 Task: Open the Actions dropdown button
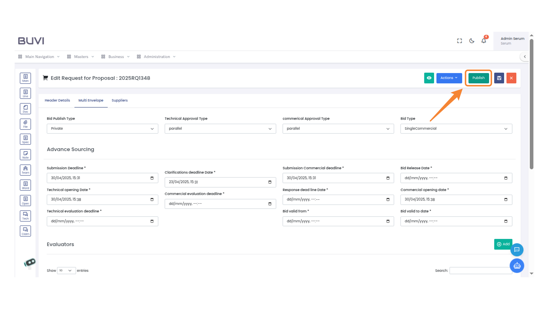point(449,78)
